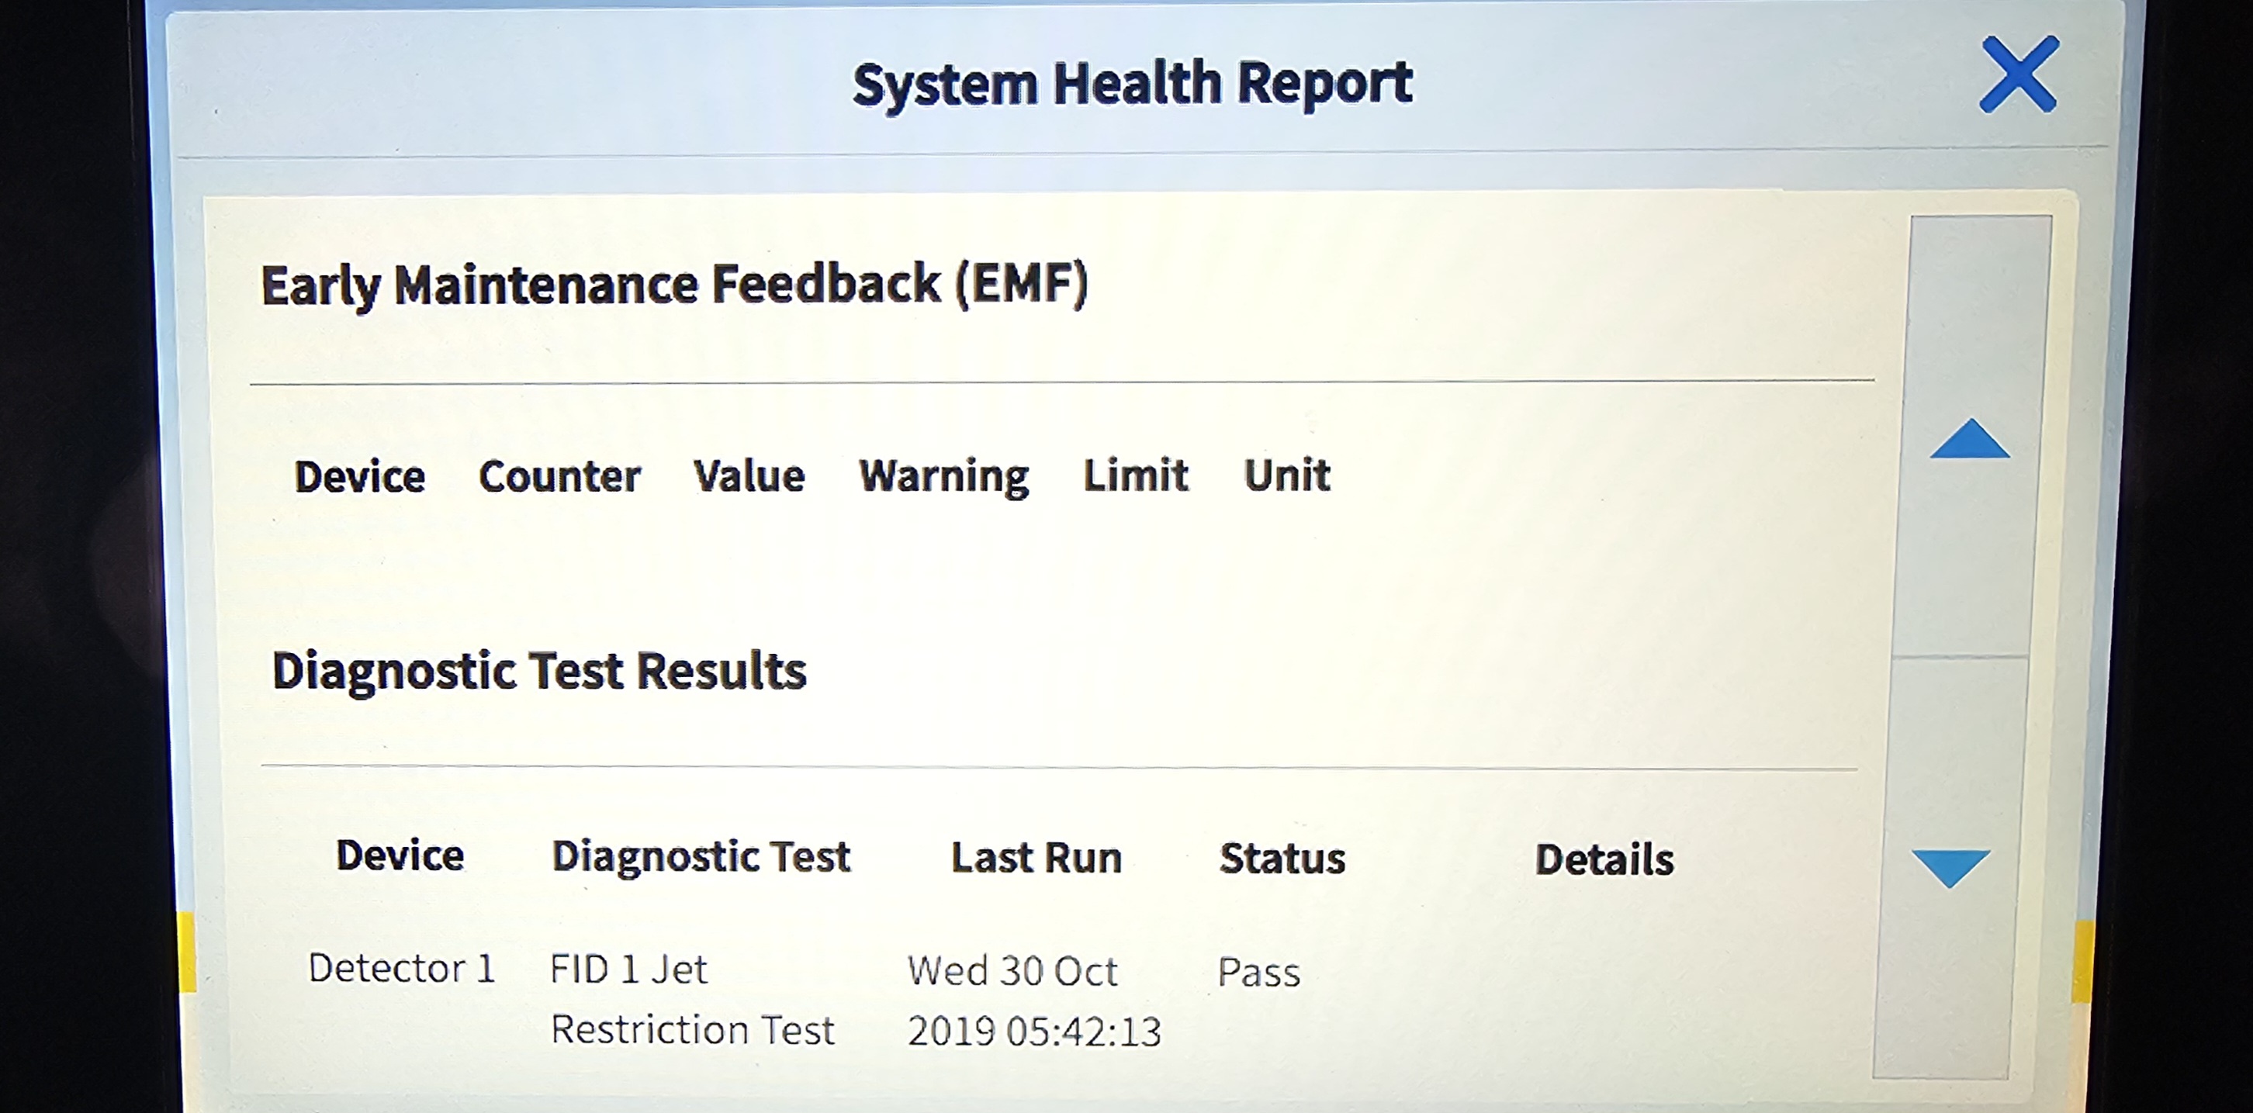Click the blue scroll up arrow
This screenshot has width=2253, height=1113.
[1970, 438]
